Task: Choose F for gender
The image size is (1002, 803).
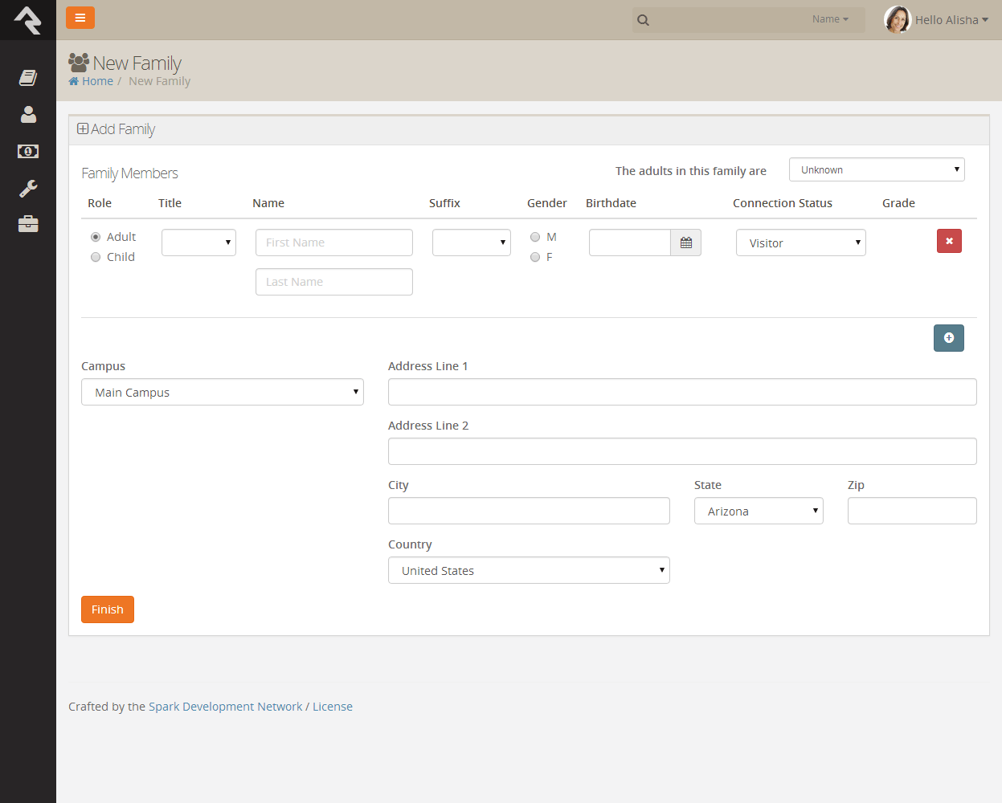Action: [x=535, y=257]
